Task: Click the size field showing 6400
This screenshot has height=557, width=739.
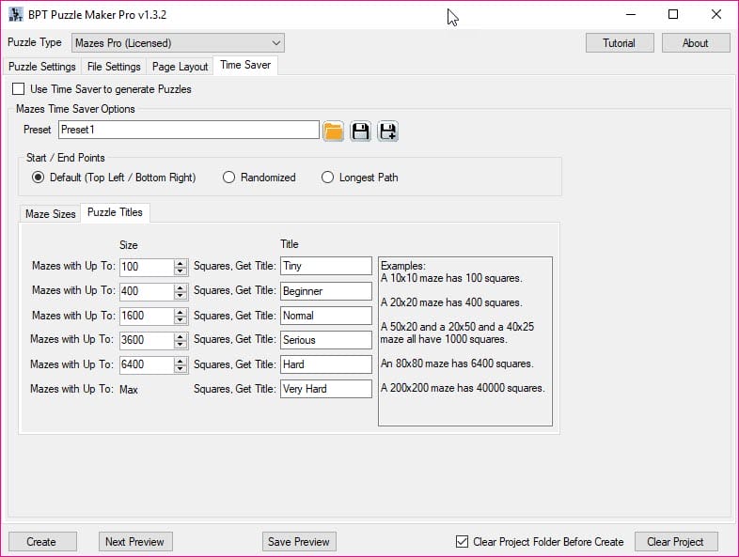Action: pyautogui.click(x=147, y=364)
